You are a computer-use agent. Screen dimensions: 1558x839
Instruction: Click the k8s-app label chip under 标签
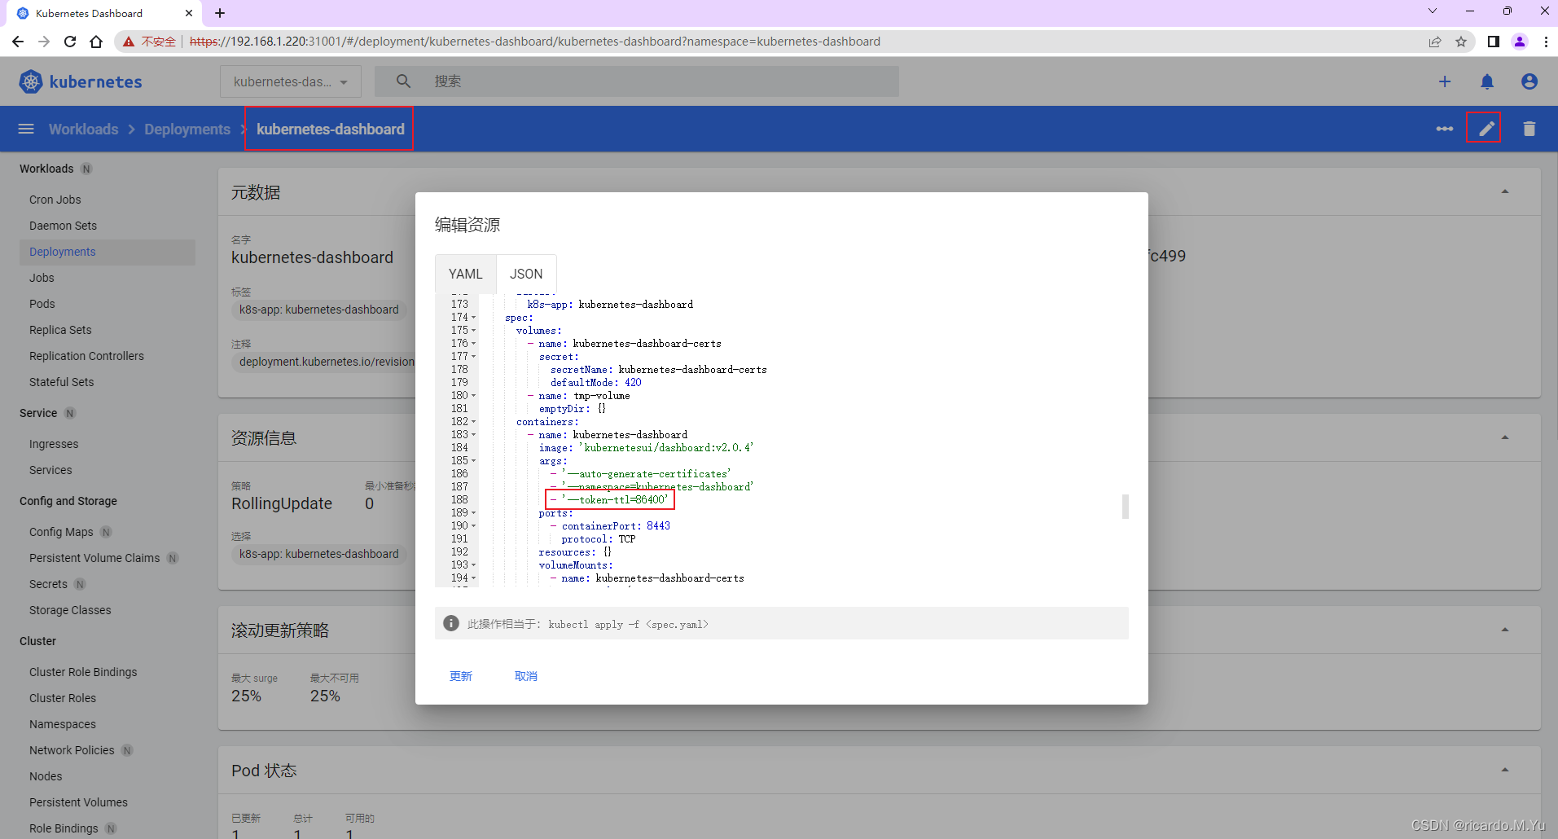pos(318,310)
